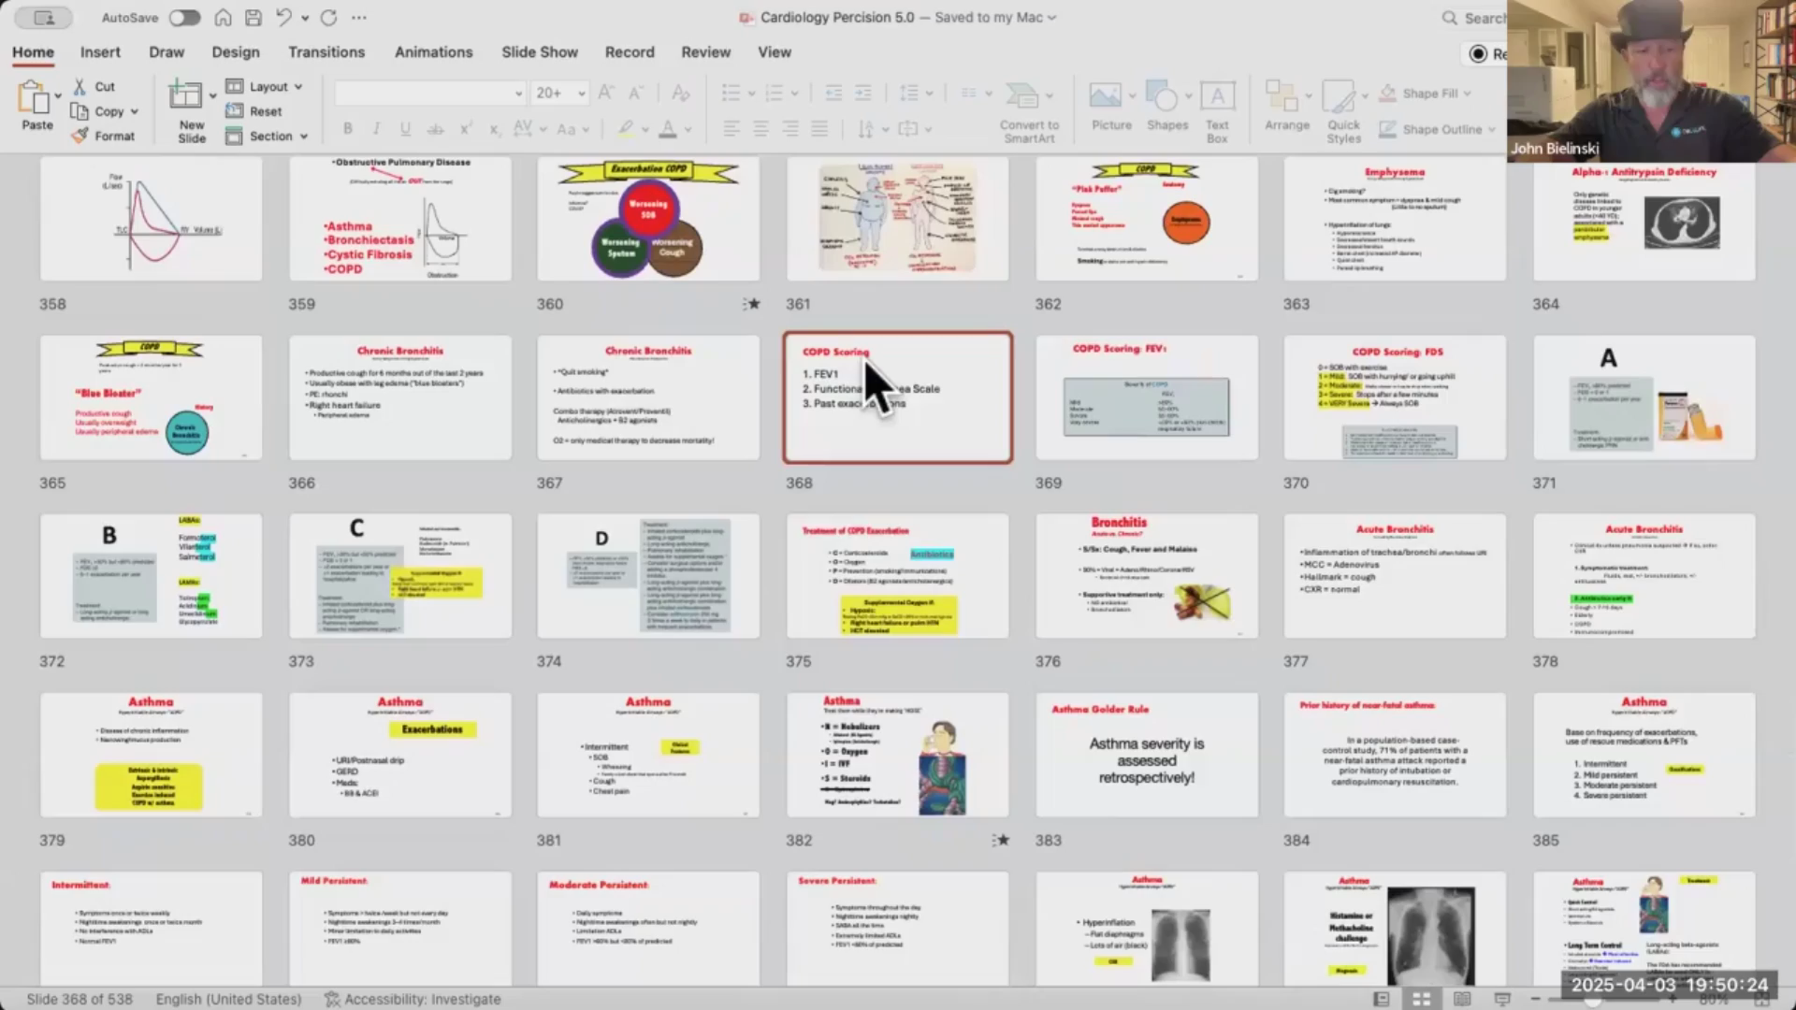Click the Undo arrow icon
Screen dimensions: 1796x1010
click(x=284, y=18)
